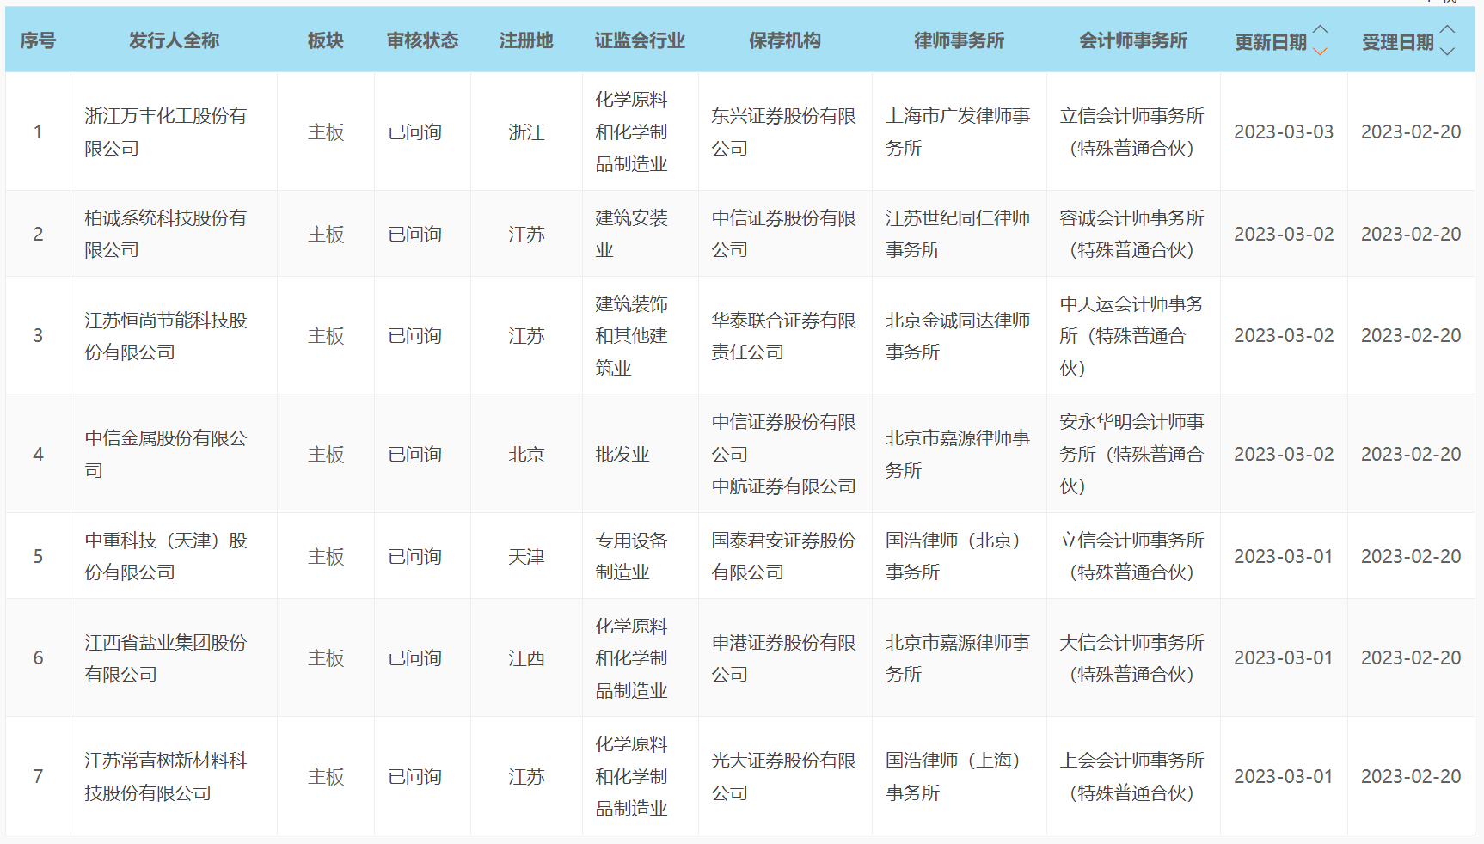The height and width of the screenshot is (844, 1484).
Task: Click 江西 registration place cell
Action: (526, 658)
